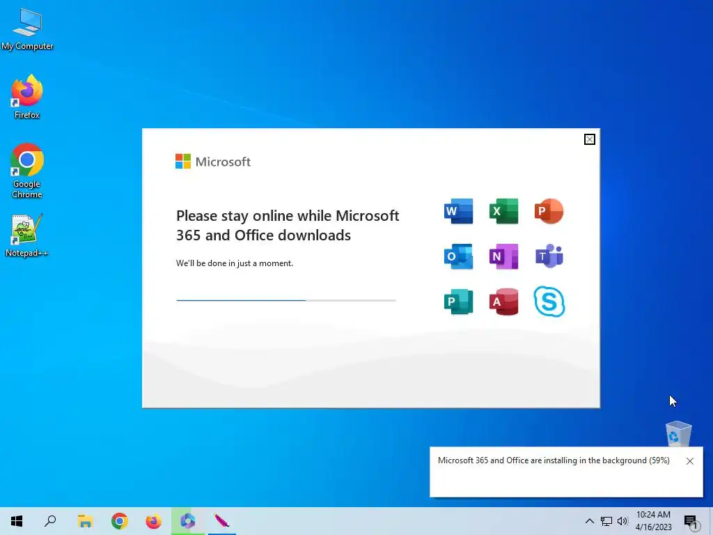Image resolution: width=713 pixels, height=535 pixels.
Task: Click the Excel icon in the installer
Action: 504,211
